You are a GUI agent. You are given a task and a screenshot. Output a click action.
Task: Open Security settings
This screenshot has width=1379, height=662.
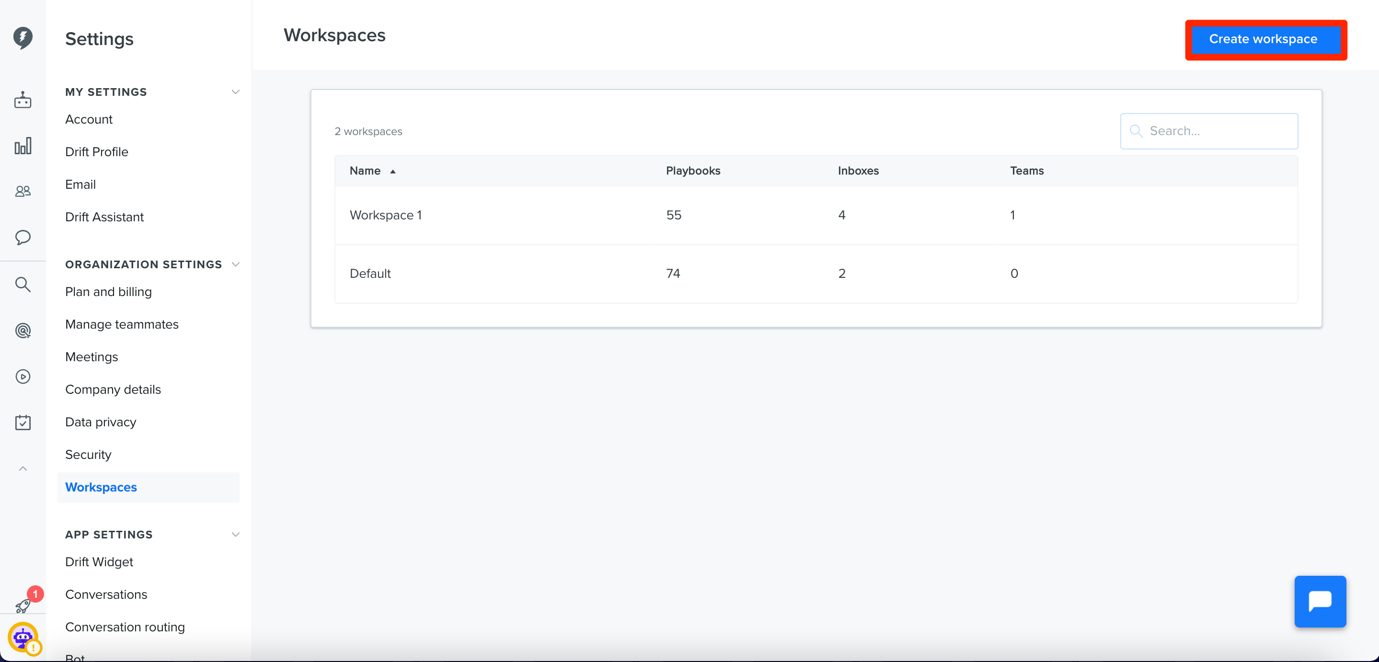coord(88,456)
